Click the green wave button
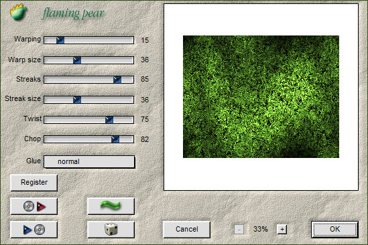This screenshot has height=245, width=368. [x=111, y=206]
